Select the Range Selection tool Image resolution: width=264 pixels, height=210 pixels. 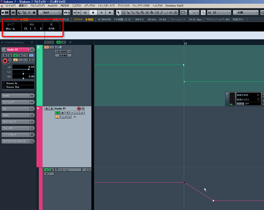[x=124, y=13]
